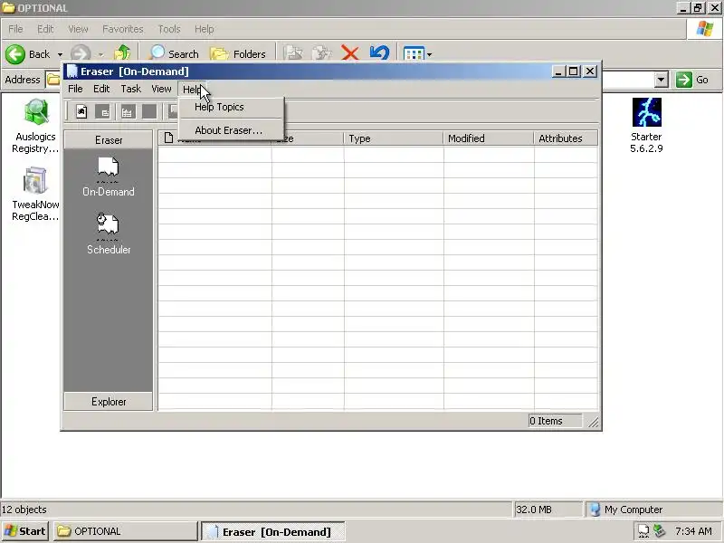Click the Eraser window resize grip

(x=593, y=421)
